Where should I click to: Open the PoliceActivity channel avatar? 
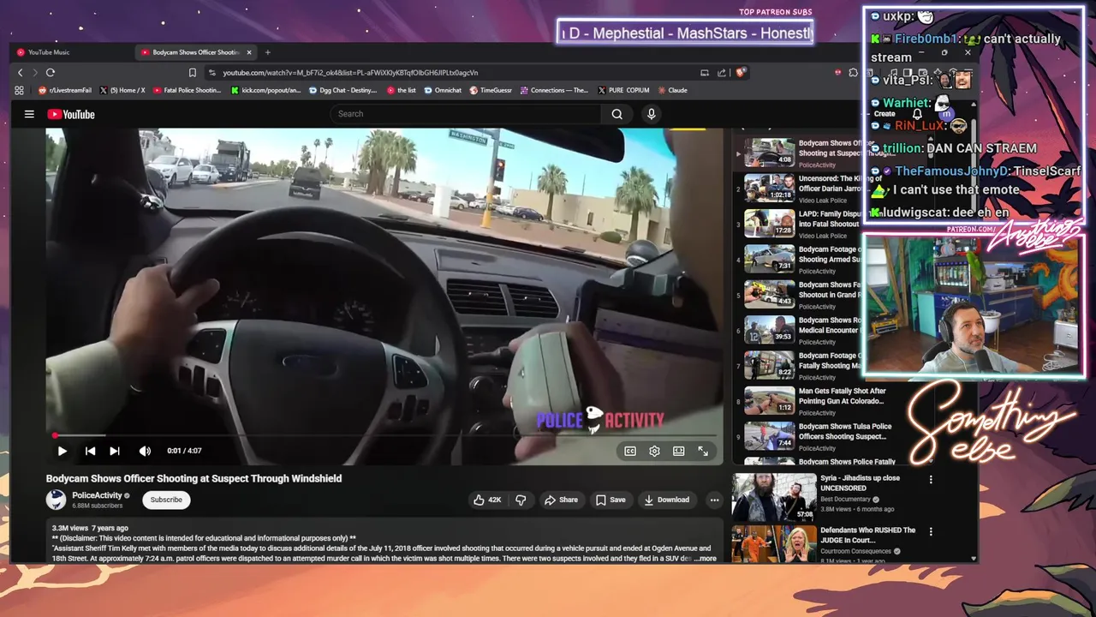56,500
